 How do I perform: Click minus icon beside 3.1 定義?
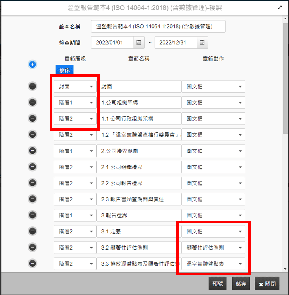tap(32, 231)
